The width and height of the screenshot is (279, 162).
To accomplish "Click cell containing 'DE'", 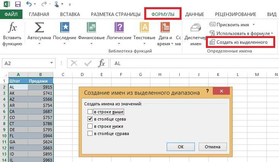I will (x=18, y=130).
